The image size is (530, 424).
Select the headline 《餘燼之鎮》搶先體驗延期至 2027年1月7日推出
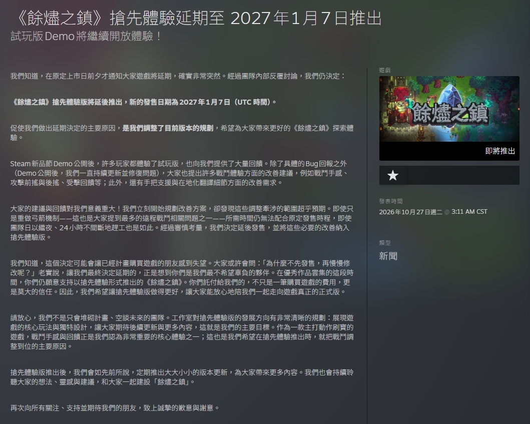199,18
